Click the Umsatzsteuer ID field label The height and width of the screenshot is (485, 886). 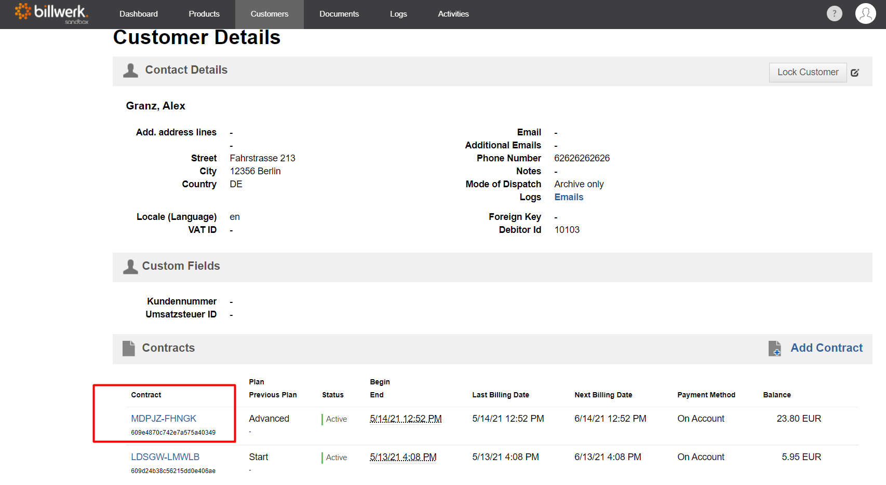(181, 314)
